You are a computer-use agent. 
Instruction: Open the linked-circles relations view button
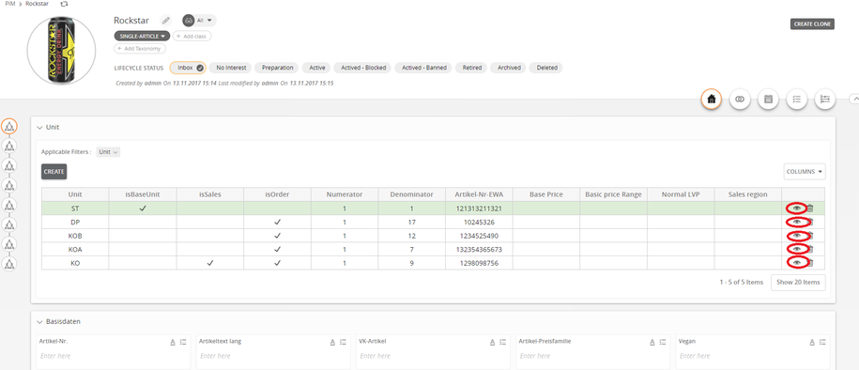(740, 100)
